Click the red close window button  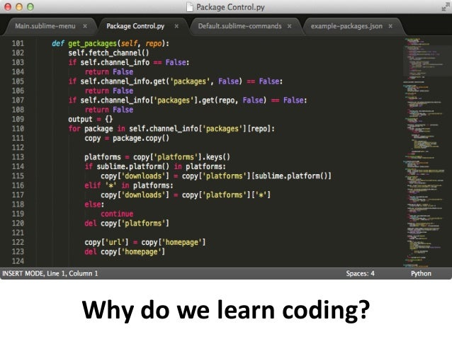click(x=8, y=7)
